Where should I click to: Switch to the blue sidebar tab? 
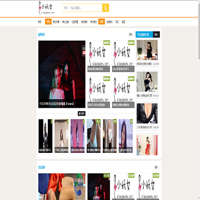pyautogui.click(x=144, y=34)
